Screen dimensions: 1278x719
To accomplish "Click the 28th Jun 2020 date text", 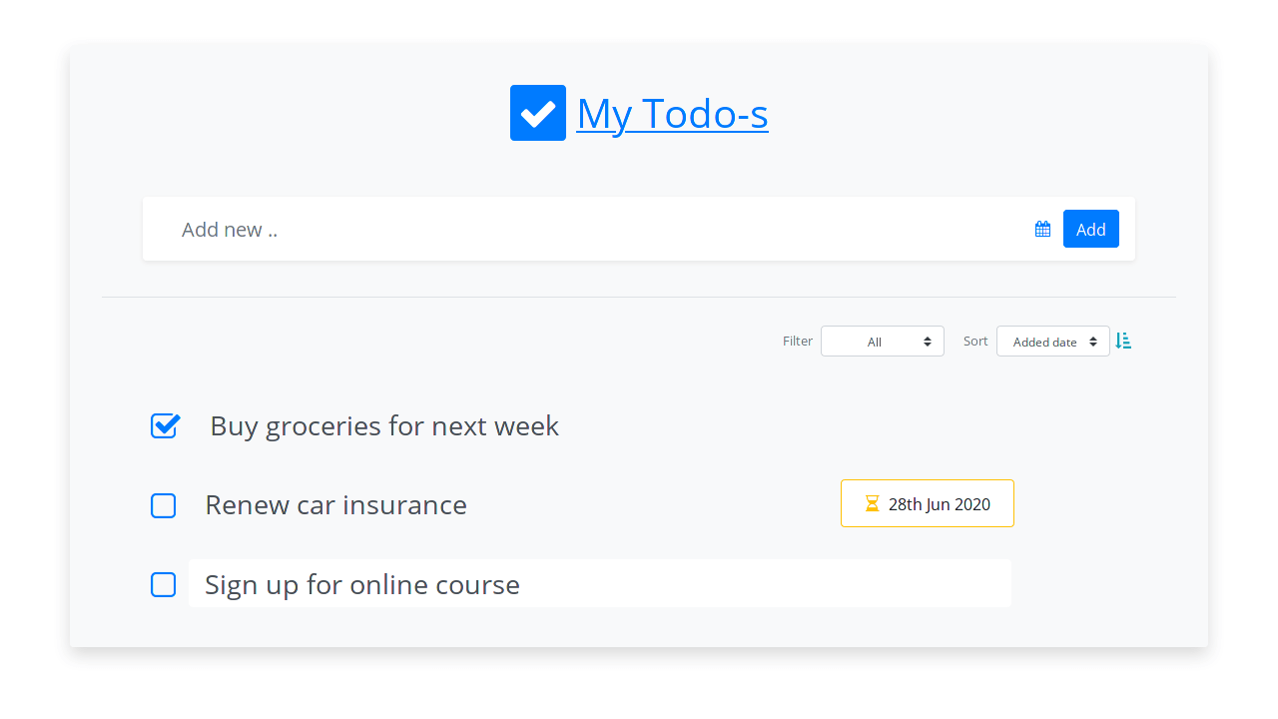I will [940, 504].
